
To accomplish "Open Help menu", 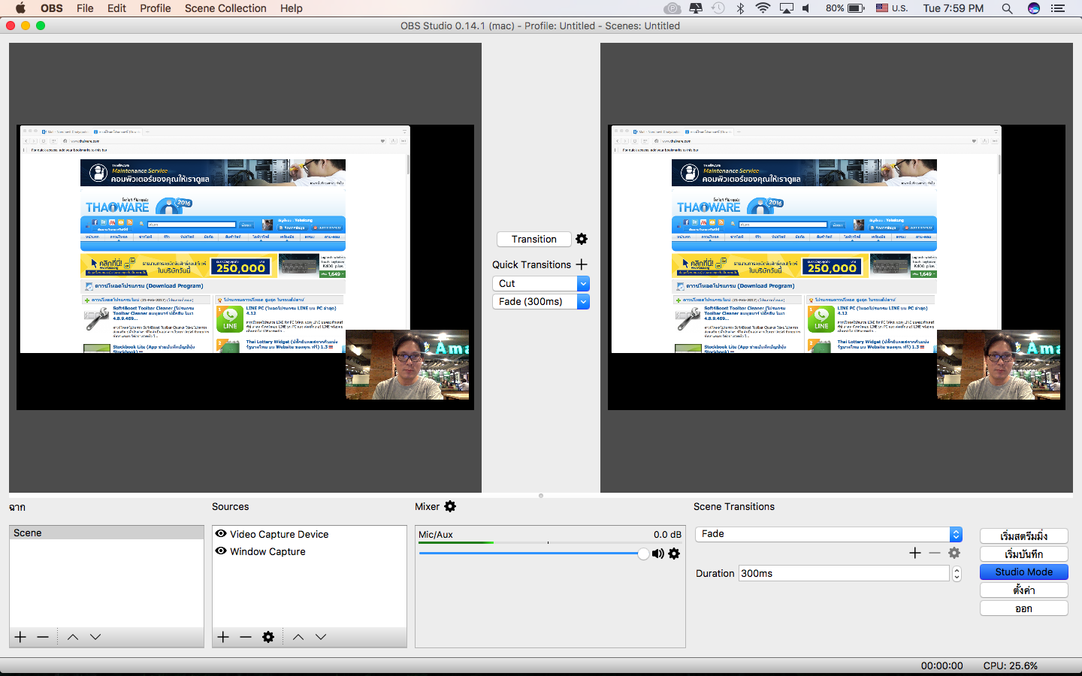I will click(x=292, y=8).
